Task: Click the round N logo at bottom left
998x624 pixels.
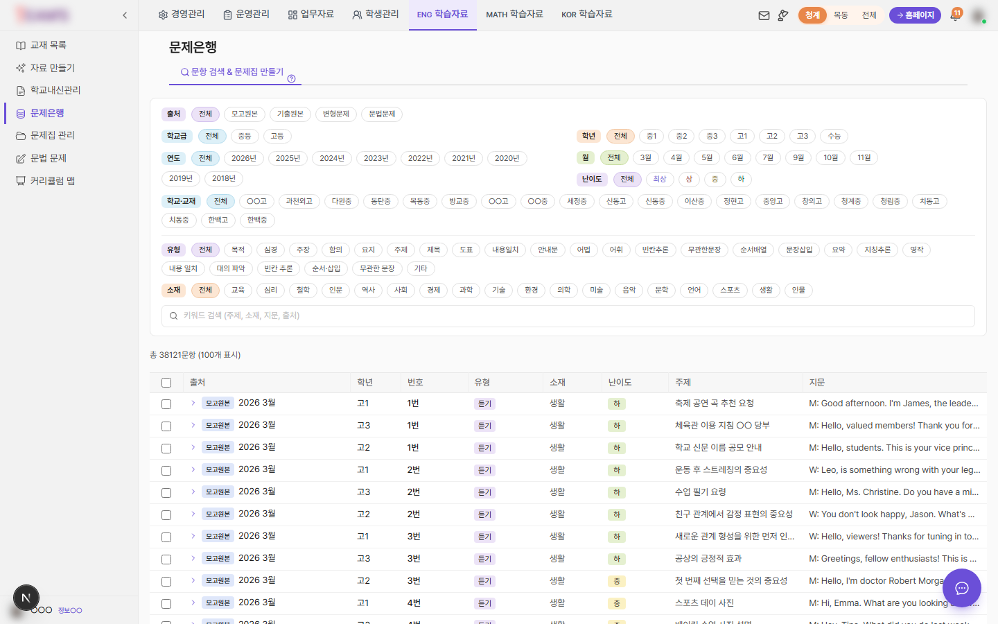Action: [x=26, y=598]
